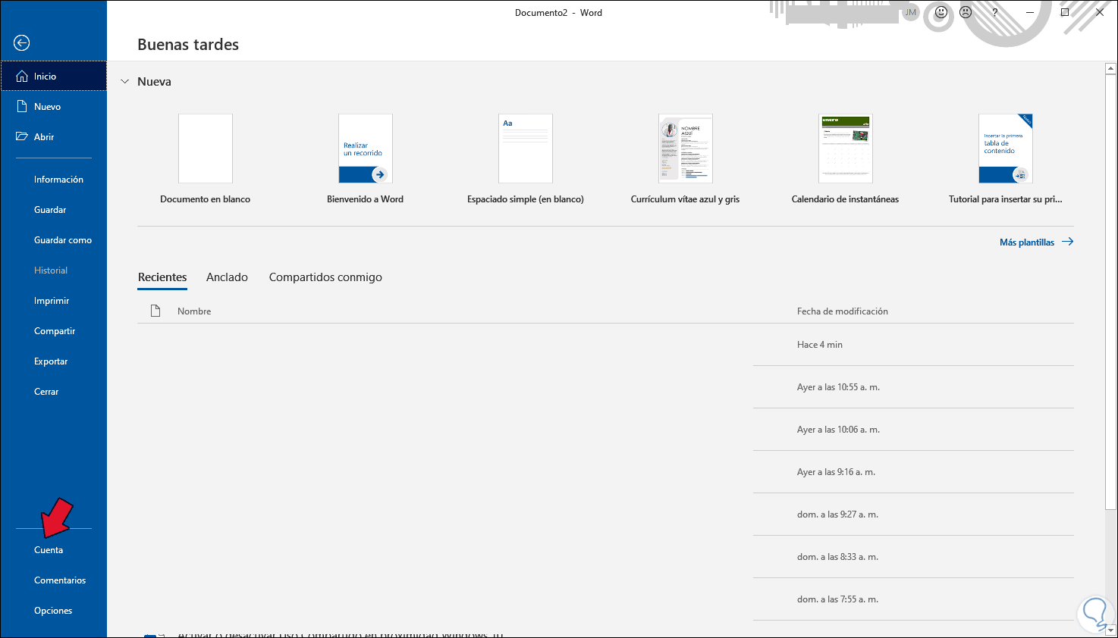Switch to the Recientes tab

click(162, 277)
